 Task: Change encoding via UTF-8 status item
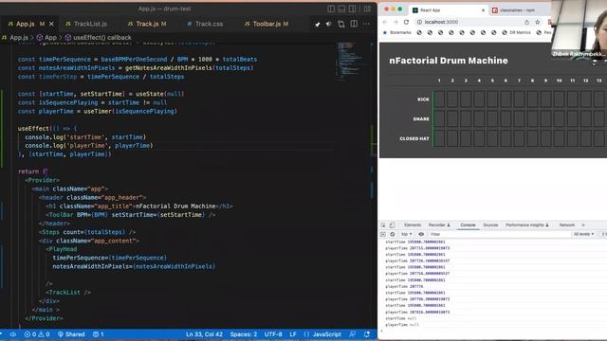[x=273, y=334]
